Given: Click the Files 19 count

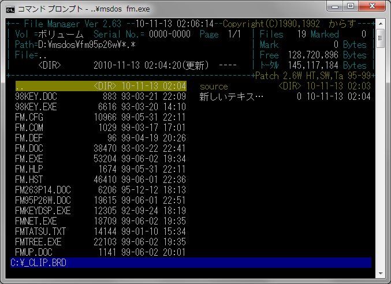Looking at the screenshot, I should 283,34.
